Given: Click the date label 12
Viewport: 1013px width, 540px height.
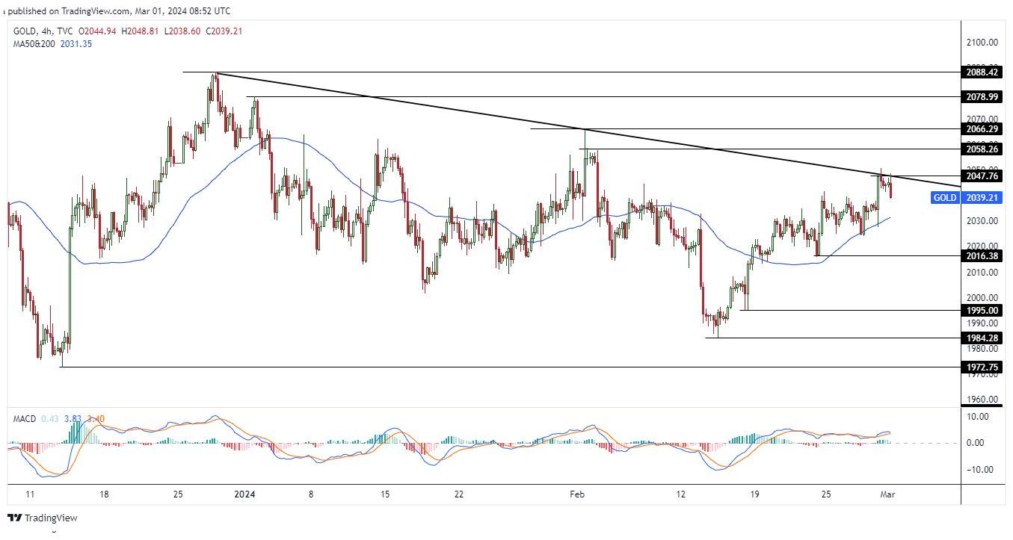Looking at the screenshot, I should pos(680,494).
